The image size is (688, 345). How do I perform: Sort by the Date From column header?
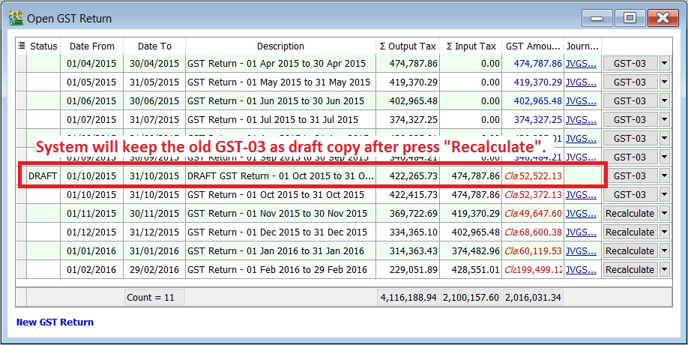91,46
